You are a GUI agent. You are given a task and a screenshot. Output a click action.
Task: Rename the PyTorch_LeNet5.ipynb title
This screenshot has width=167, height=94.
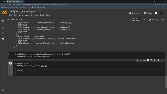pos(24,11)
